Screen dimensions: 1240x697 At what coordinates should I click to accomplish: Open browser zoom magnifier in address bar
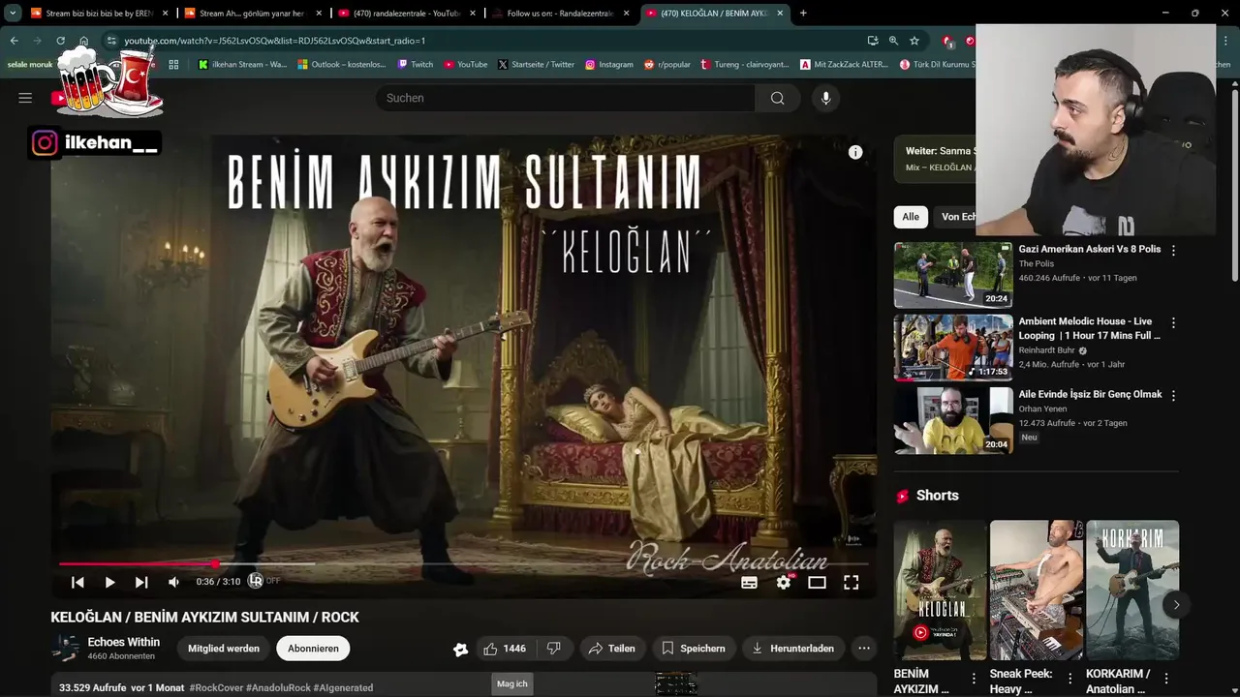[893, 41]
